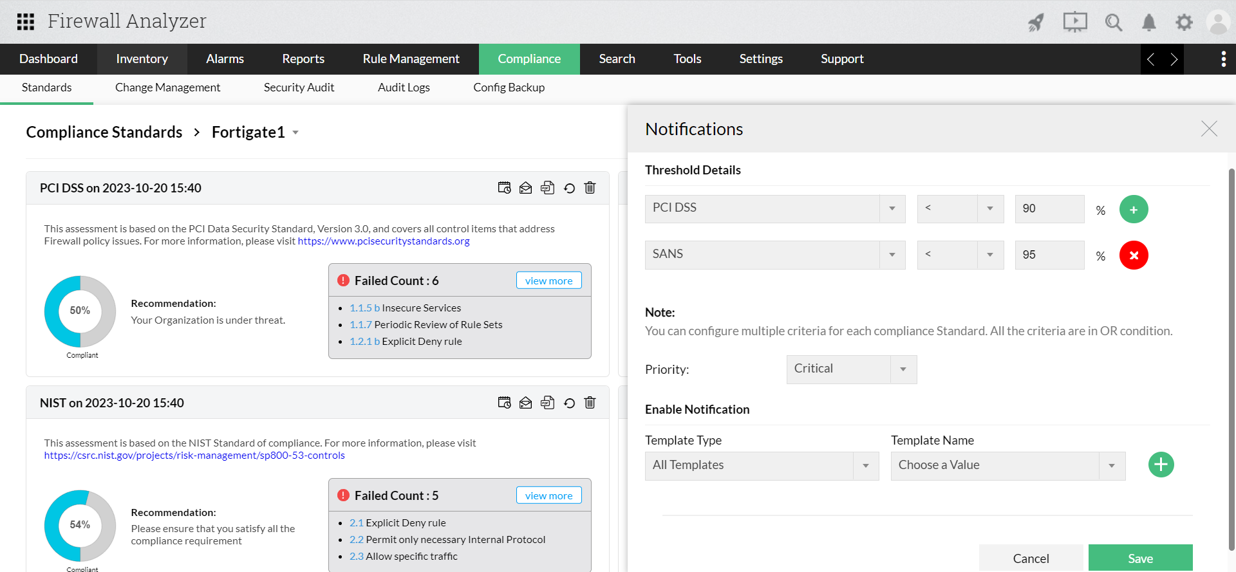Add a notification template with plus button
Viewport: 1236px width, 572px height.
click(1161, 465)
